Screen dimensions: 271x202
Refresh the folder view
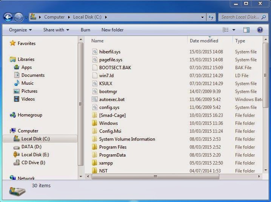pyautogui.click(x=211, y=17)
